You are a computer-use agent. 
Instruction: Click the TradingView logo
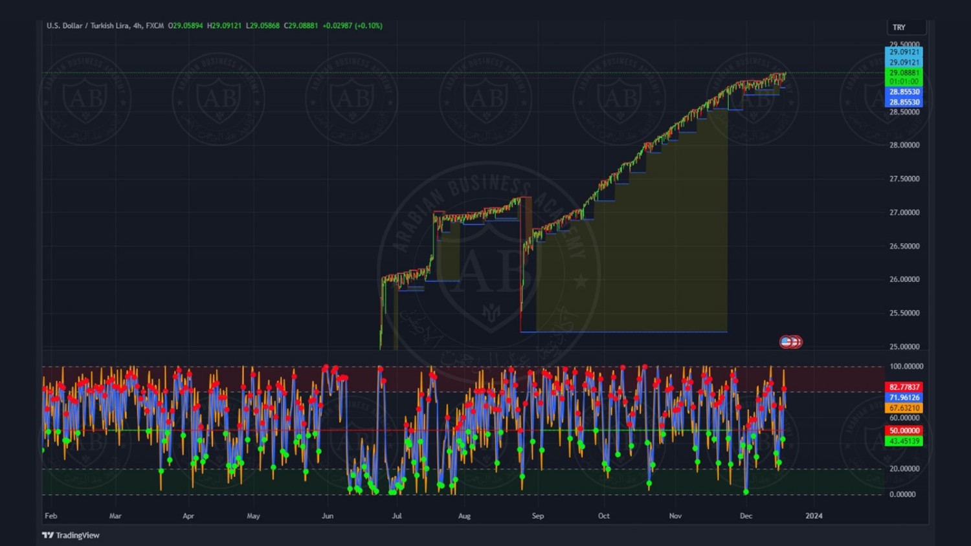coord(71,535)
